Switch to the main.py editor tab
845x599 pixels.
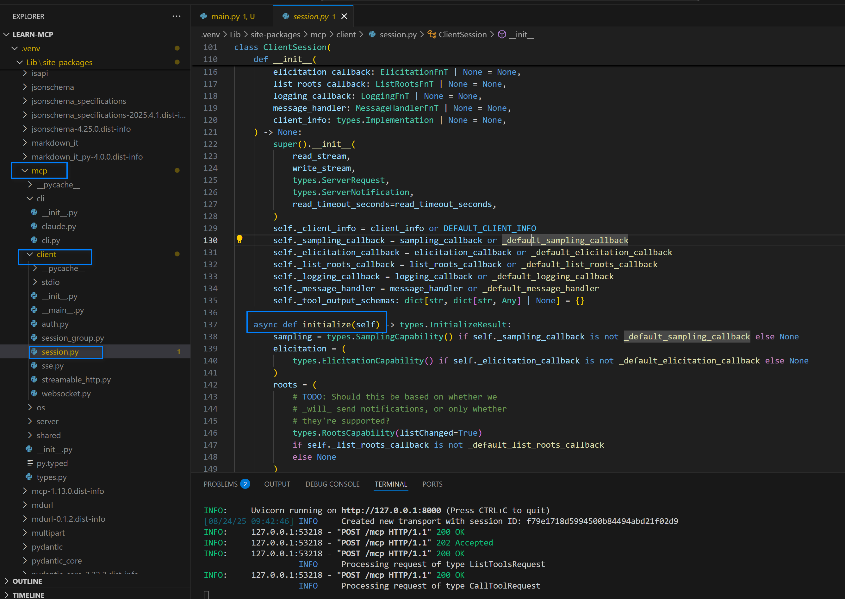232,16
